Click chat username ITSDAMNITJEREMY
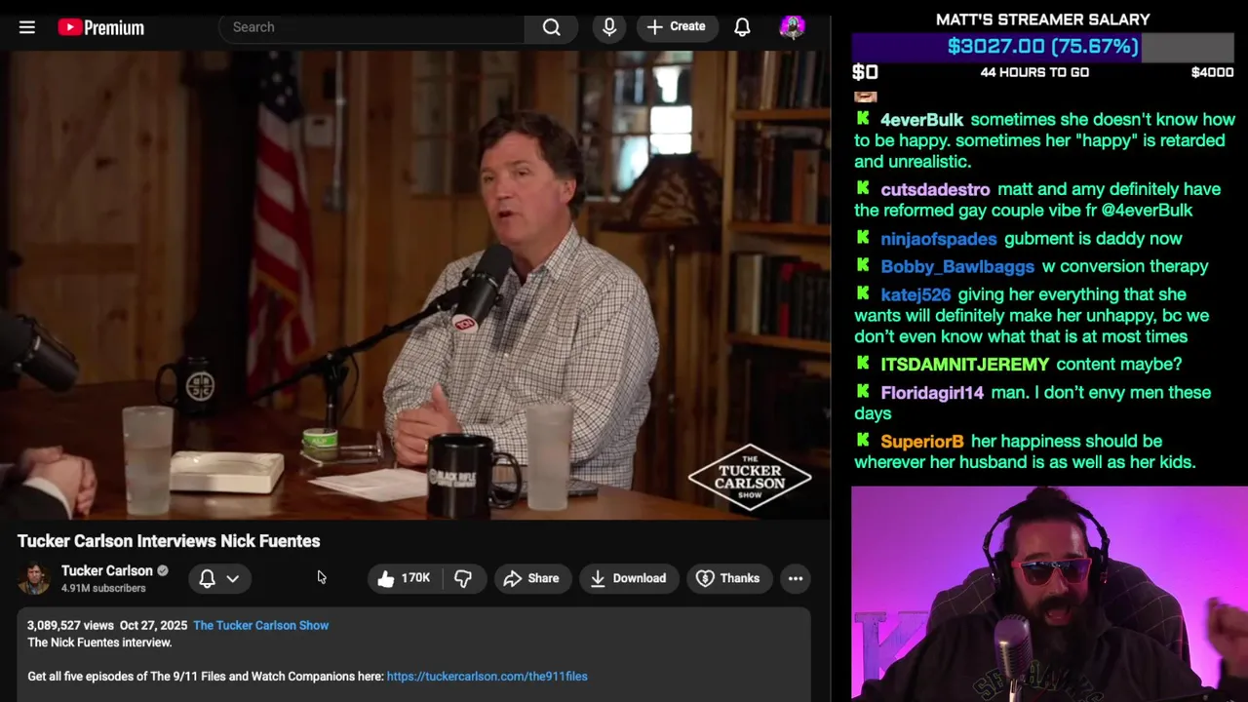 [964, 365]
